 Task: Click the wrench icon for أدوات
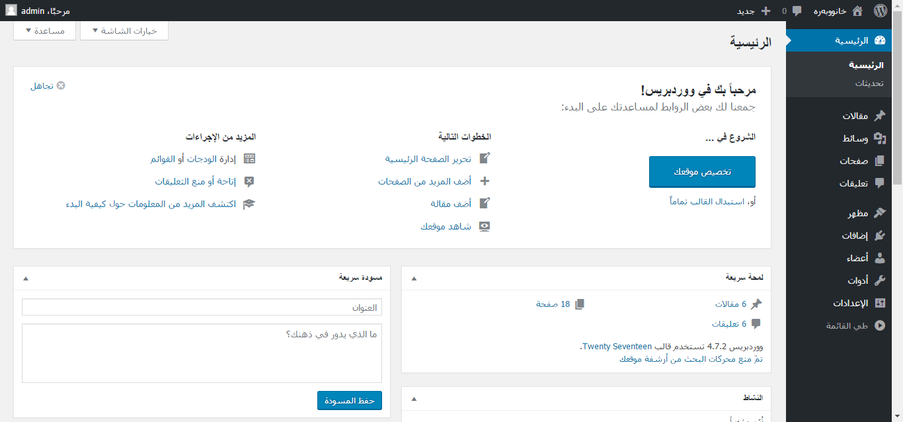[879, 280]
